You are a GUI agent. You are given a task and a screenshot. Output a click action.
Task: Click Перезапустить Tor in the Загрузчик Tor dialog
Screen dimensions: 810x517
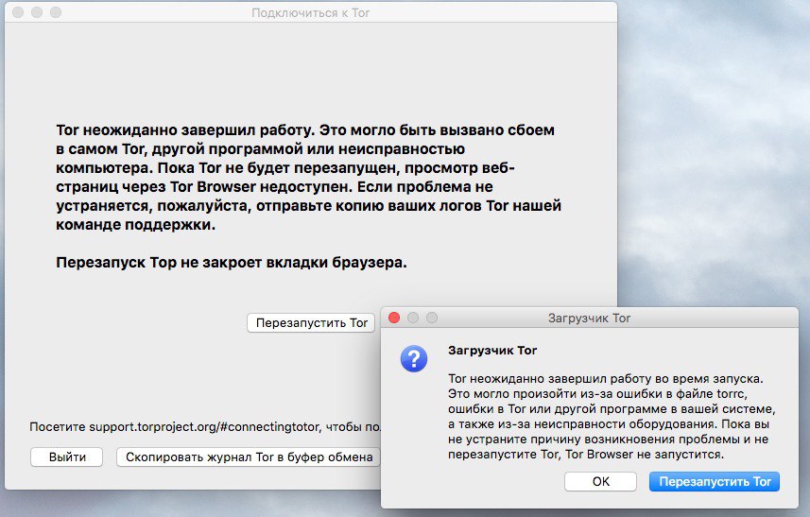[x=715, y=482]
